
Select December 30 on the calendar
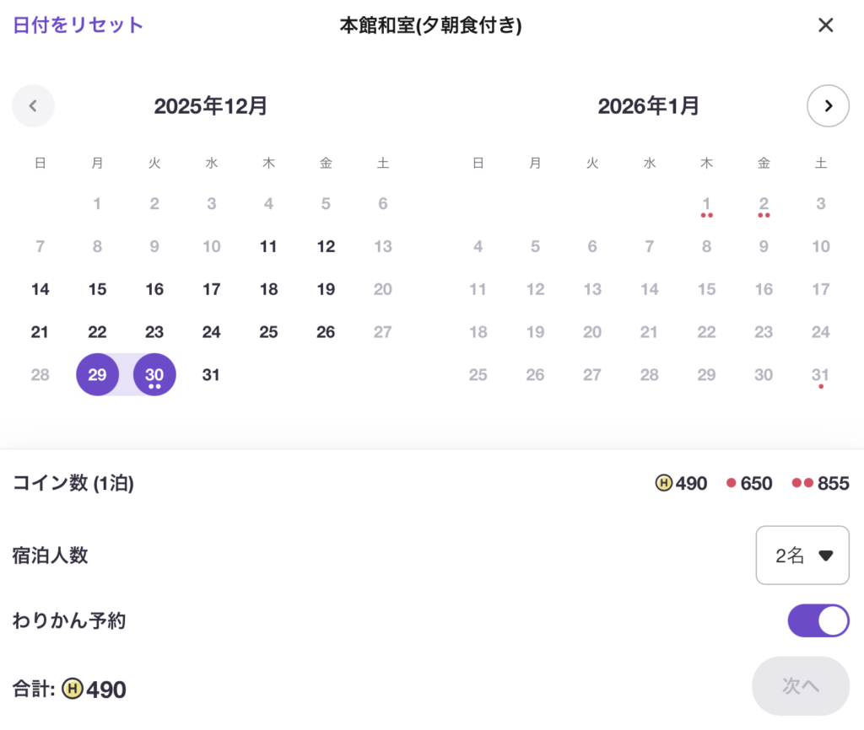[x=154, y=375]
